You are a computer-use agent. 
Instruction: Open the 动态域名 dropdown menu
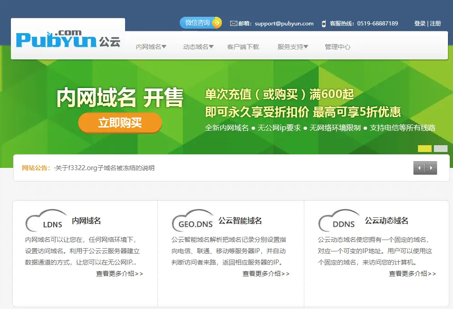197,46
